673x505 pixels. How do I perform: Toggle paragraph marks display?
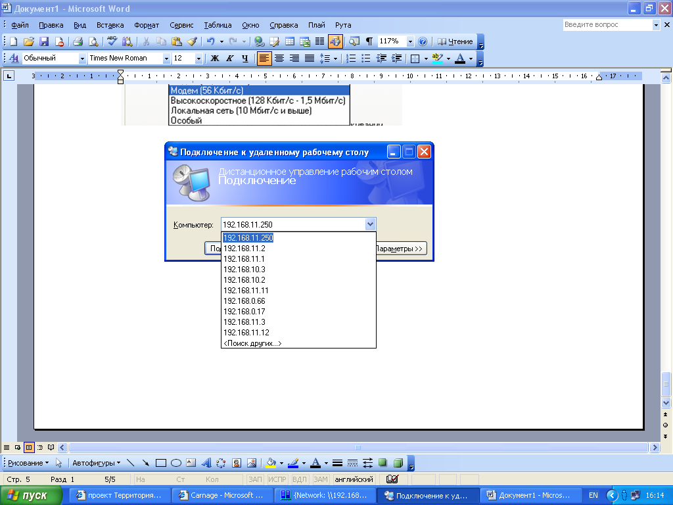[369, 41]
